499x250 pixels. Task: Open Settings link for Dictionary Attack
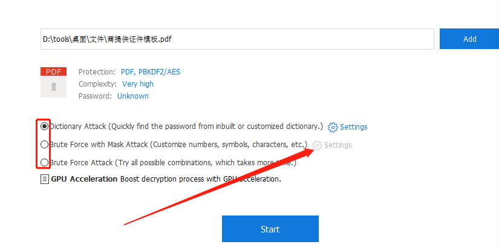pos(353,127)
